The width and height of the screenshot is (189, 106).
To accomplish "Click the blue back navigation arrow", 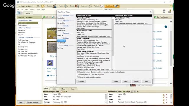I will pos(18,13).
